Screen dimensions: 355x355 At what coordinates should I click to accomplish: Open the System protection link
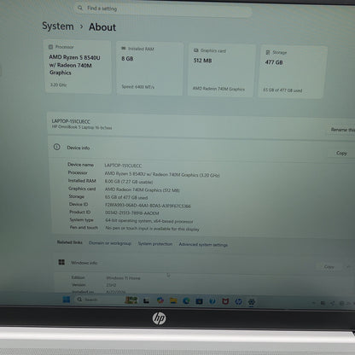pos(155,244)
